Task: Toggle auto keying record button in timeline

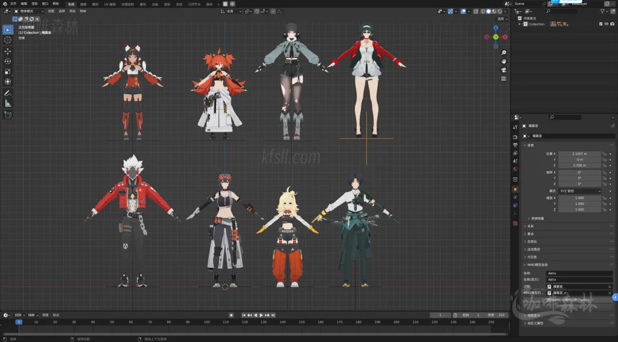Action: 231,315
